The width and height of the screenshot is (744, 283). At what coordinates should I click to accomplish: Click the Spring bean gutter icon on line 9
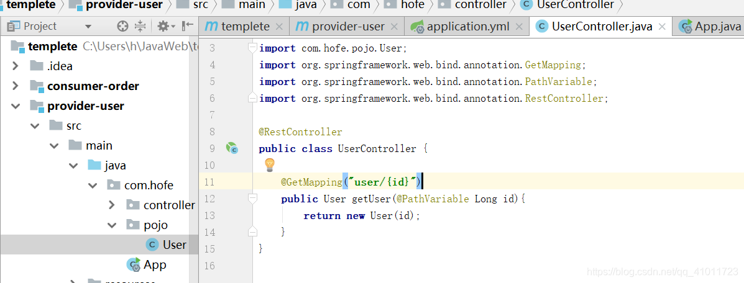click(x=232, y=148)
